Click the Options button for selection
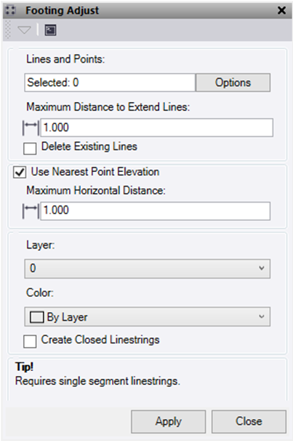Screen dimensions: 293x441 coord(233,82)
